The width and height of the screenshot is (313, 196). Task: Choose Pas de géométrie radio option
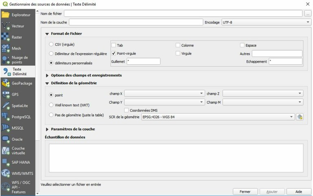click(x=51, y=115)
